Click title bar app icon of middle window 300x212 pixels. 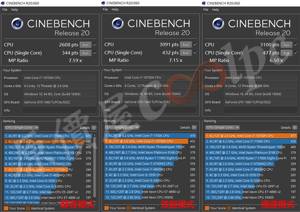(103, 3)
